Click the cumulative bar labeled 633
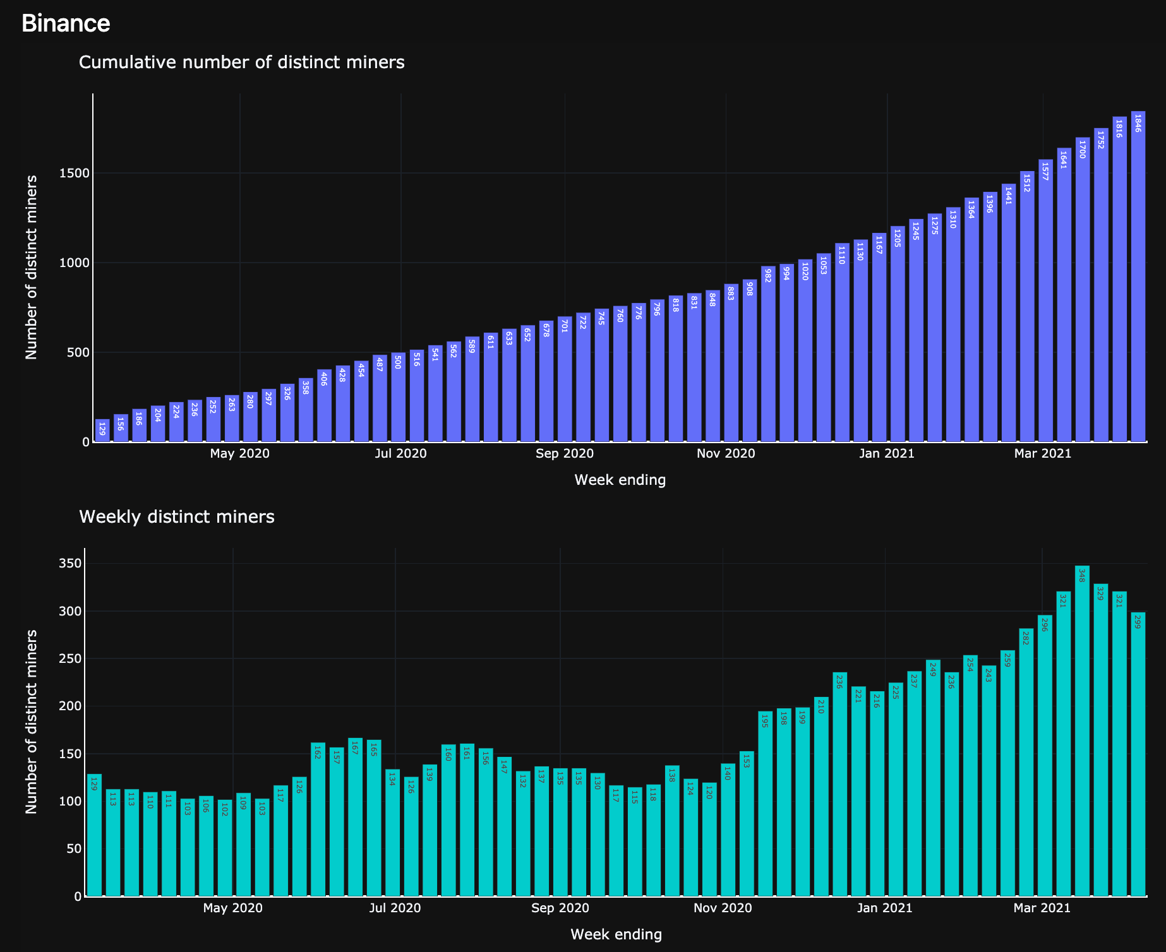The width and height of the screenshot is (1166, 952). coord(509,385)
